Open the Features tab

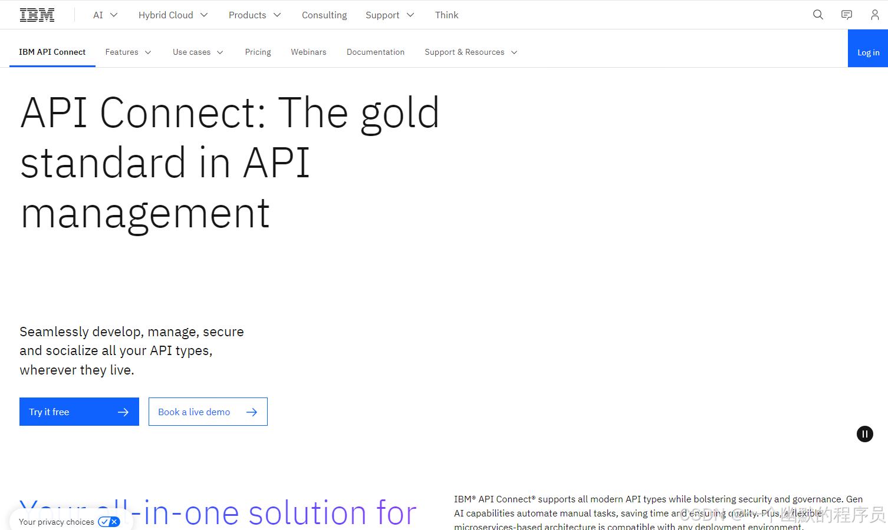[x=128, y=52]
